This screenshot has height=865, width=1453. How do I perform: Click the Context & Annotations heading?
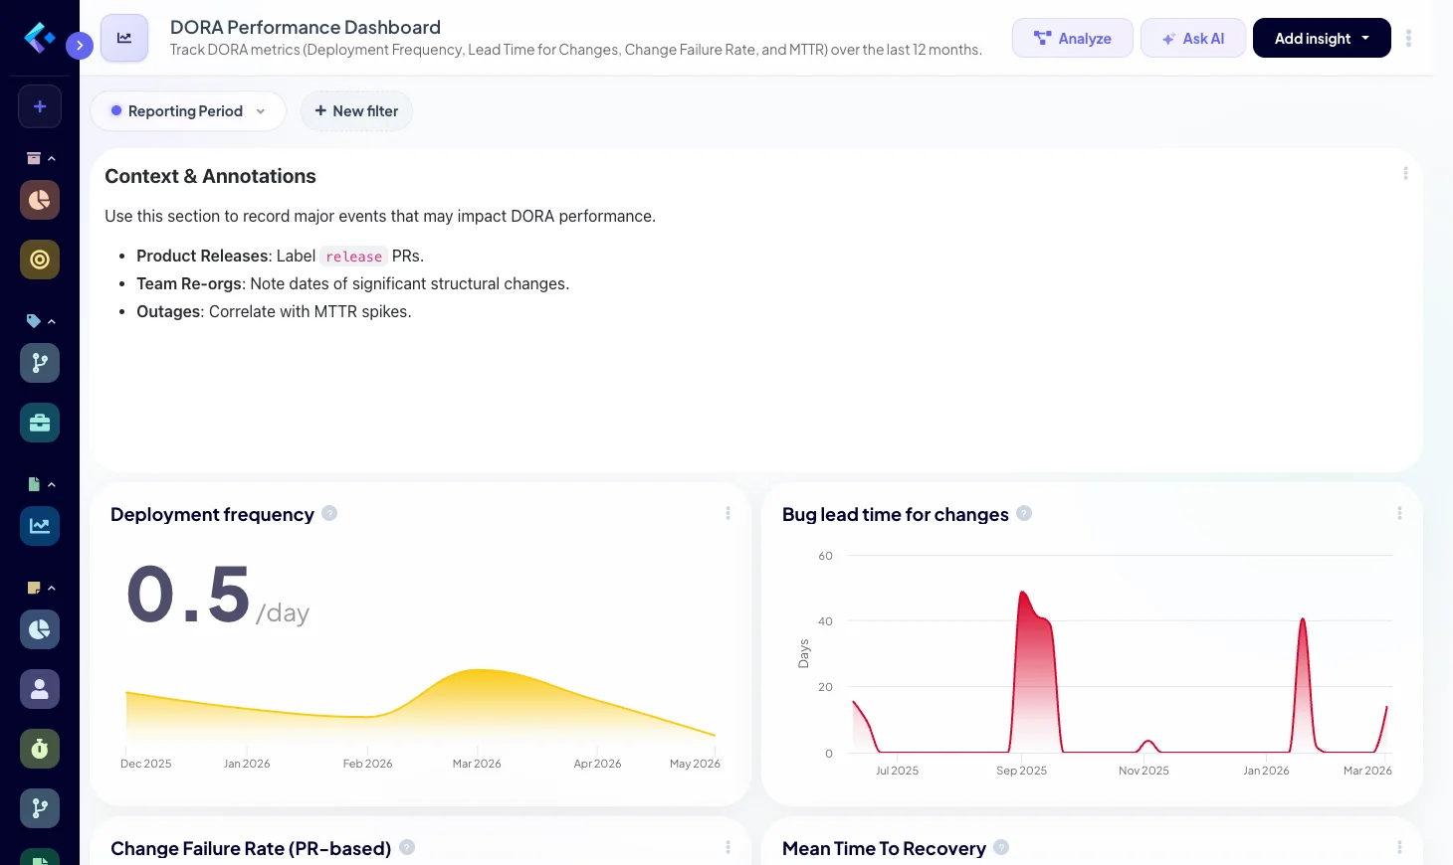[210, 176]
